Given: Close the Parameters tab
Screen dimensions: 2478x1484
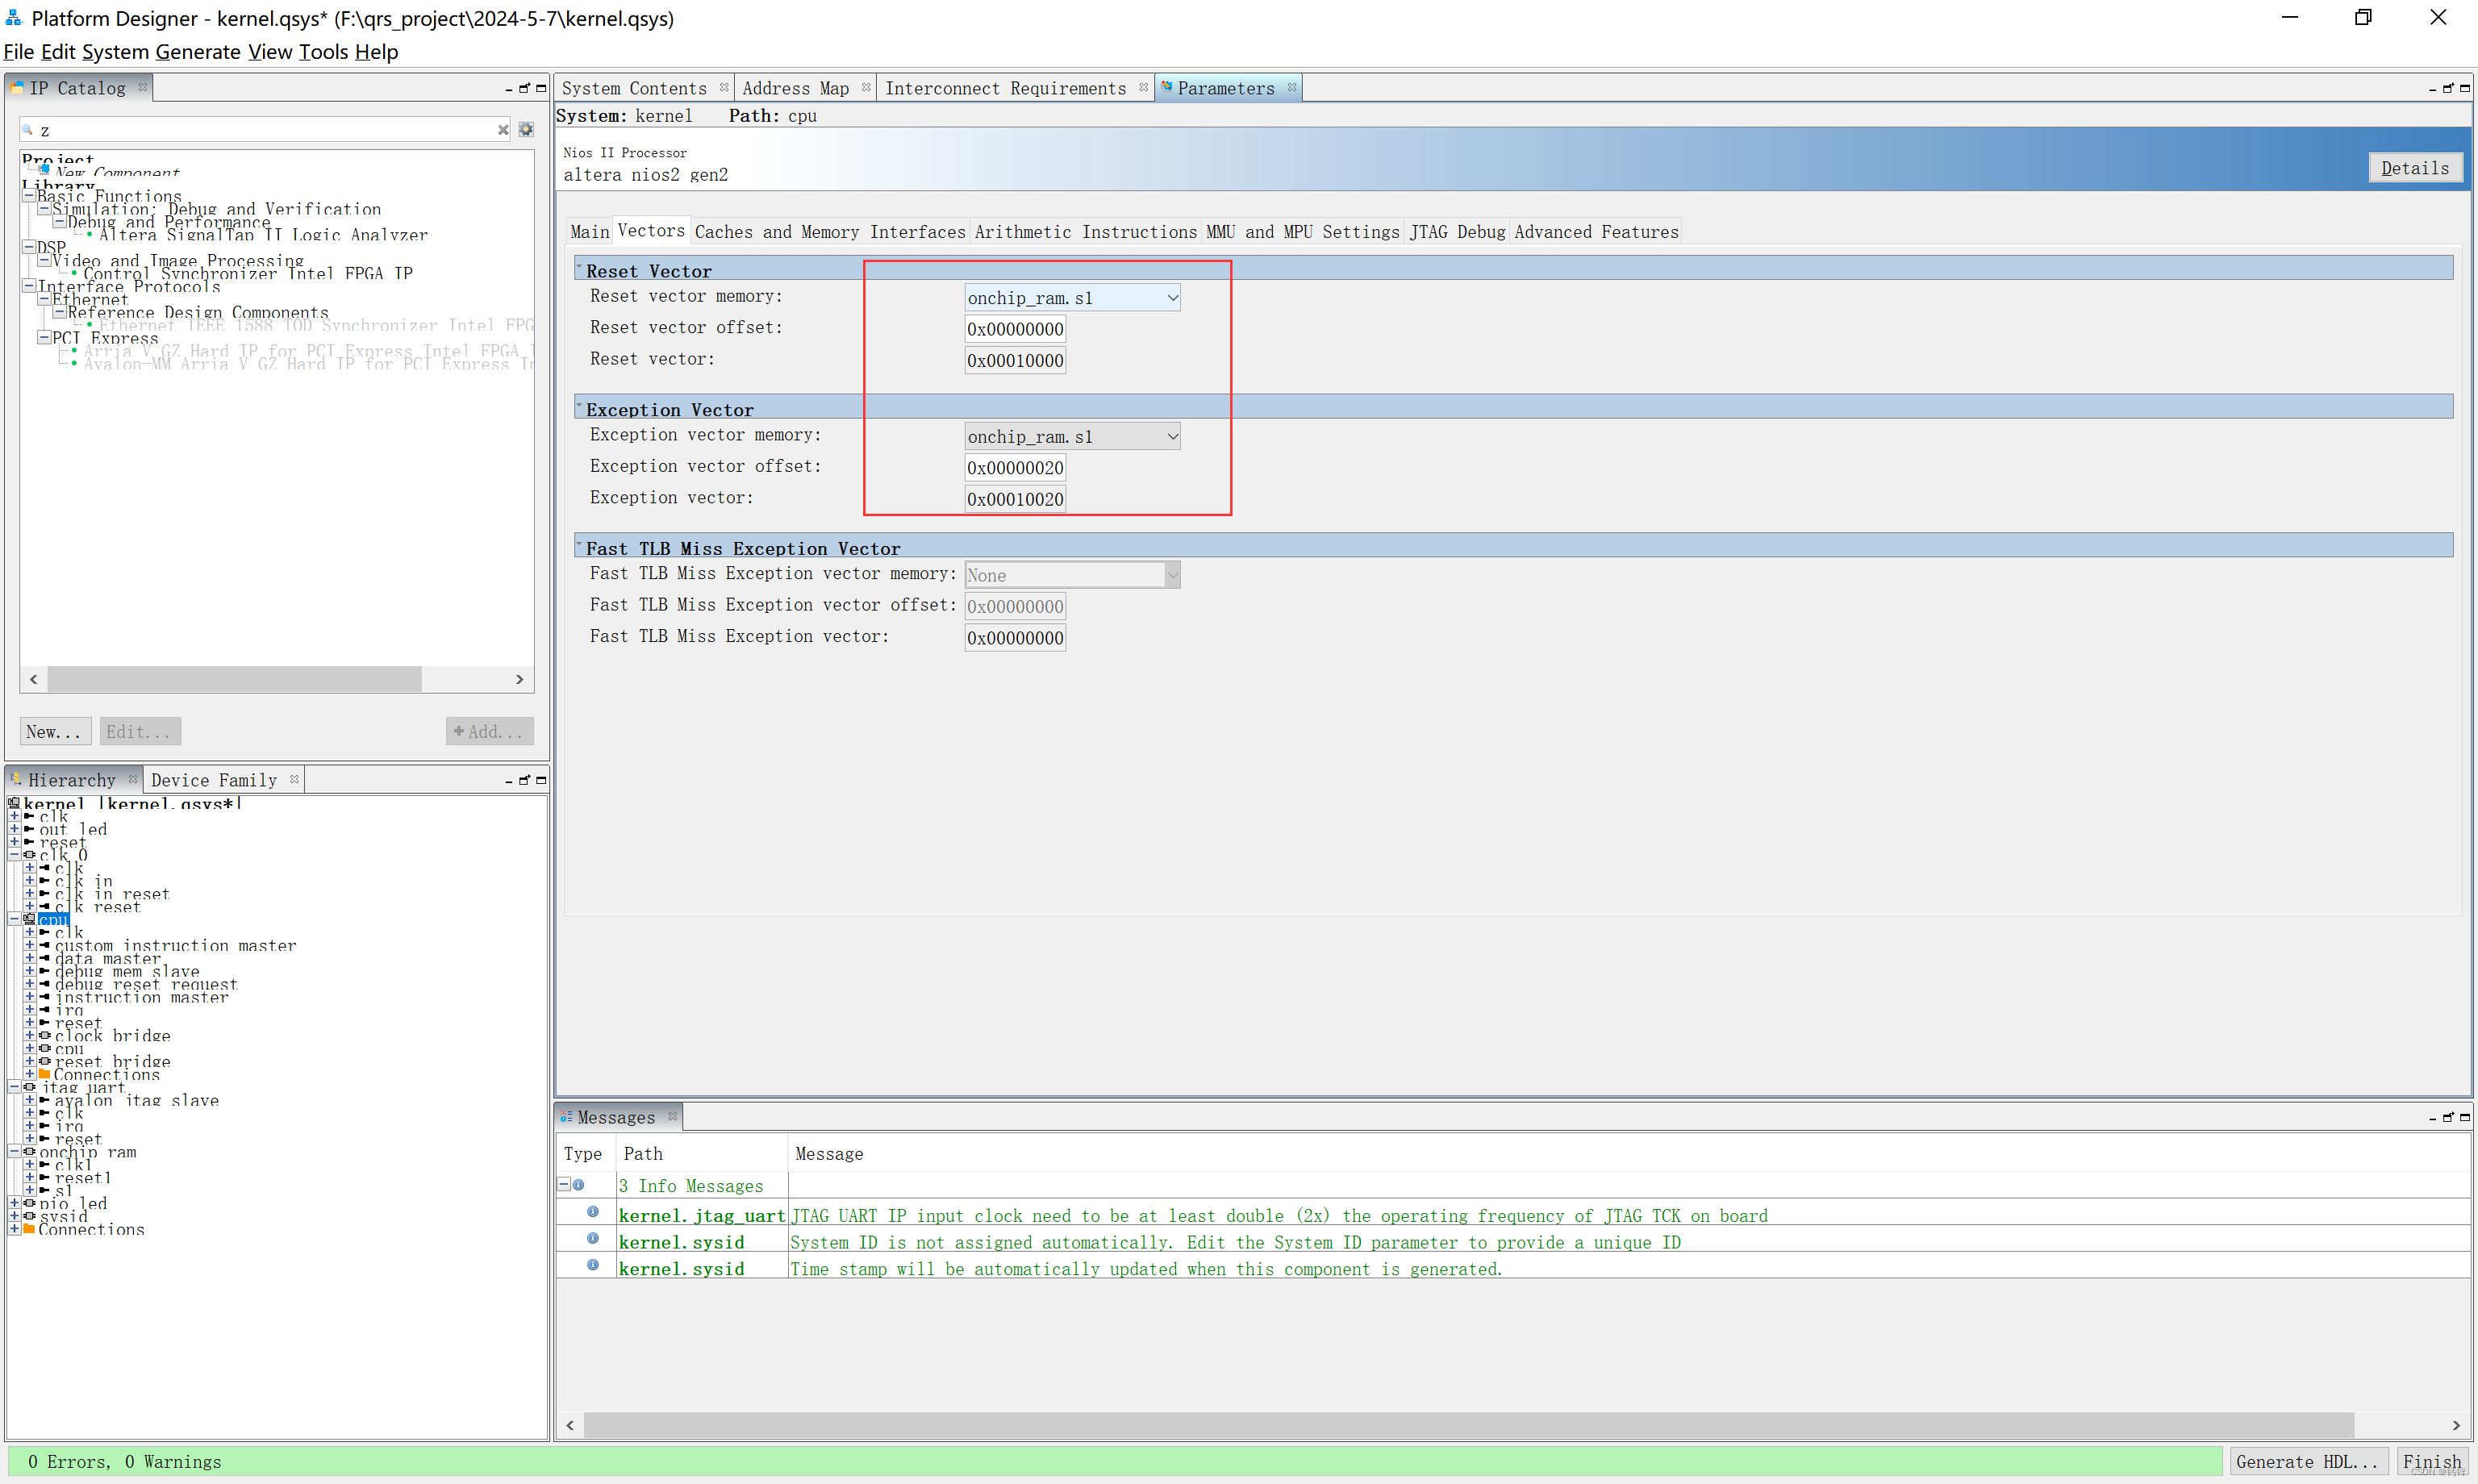Looking at the screenshot, I should (x=1292, y=87).
